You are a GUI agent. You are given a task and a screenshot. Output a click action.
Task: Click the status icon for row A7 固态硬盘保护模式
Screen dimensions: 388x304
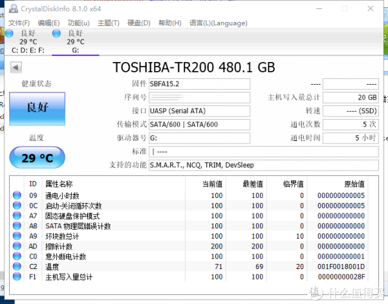click(x=17, y=215)
